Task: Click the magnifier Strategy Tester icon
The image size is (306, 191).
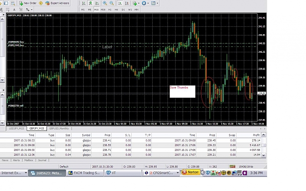Action: click(13, 3)
